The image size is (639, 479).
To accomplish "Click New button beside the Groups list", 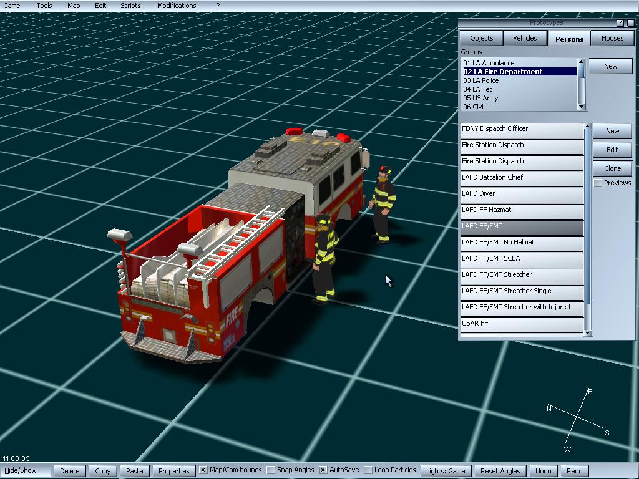I will click(x=610, y=66).
